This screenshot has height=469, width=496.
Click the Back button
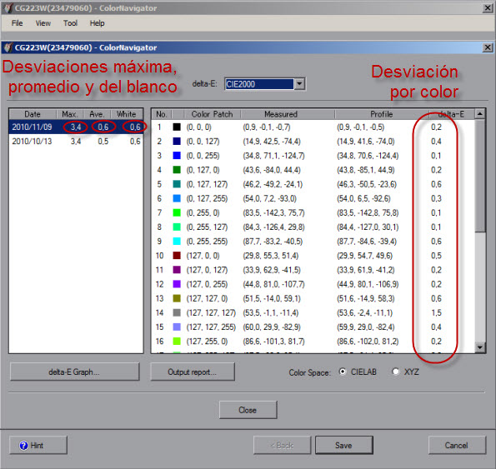pos(282,446)
